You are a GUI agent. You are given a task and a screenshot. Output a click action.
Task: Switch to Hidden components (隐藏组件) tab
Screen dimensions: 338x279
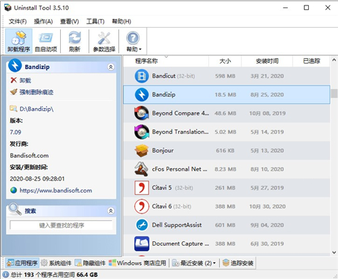point(90,263)
